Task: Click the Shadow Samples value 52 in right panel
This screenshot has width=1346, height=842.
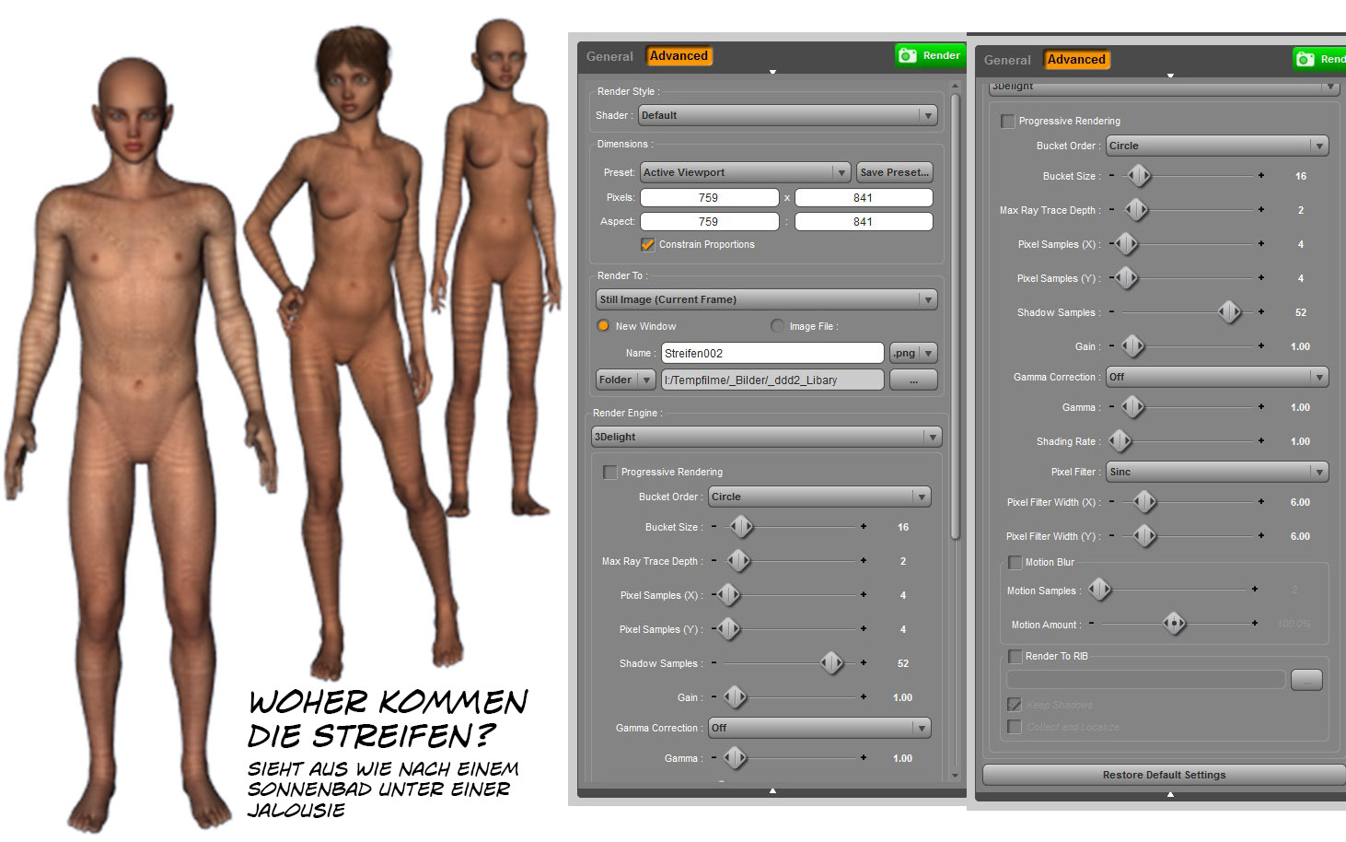Action: click(1301, 312)
